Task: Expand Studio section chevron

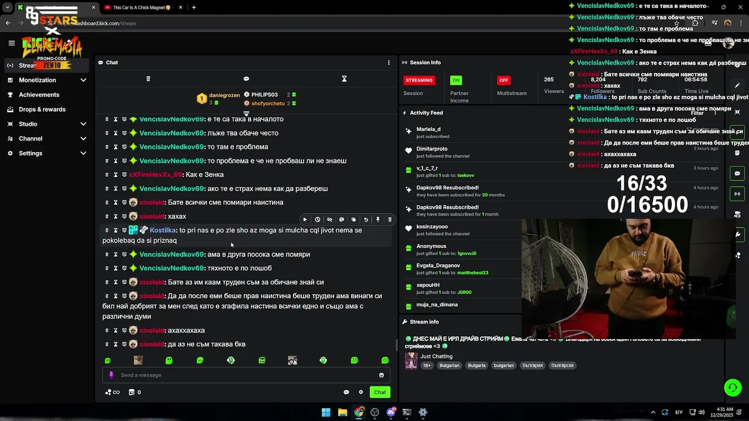Action: 83,124
